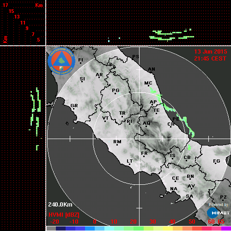Click the AR city label on the map
Image resolution: width=231 pixels, height=231 pixels.
pos(99,75)
